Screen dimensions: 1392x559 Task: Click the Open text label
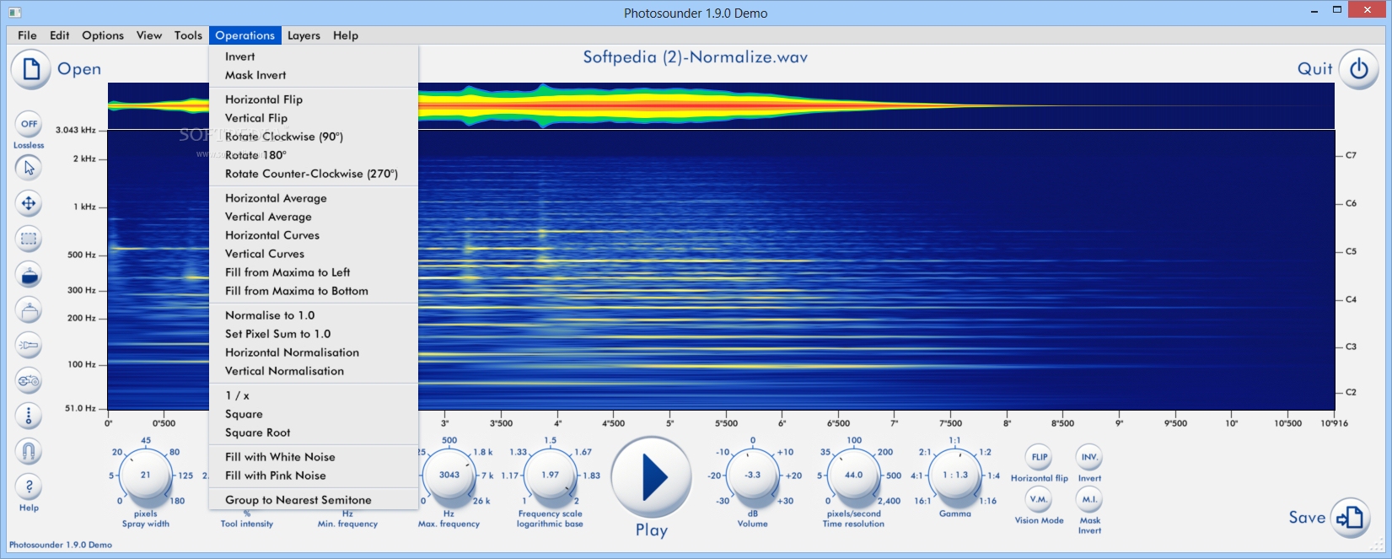coord(79,69)
